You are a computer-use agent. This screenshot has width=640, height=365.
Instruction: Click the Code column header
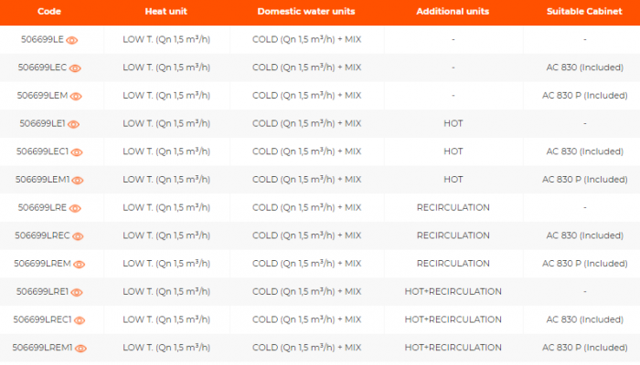point(49,12)
